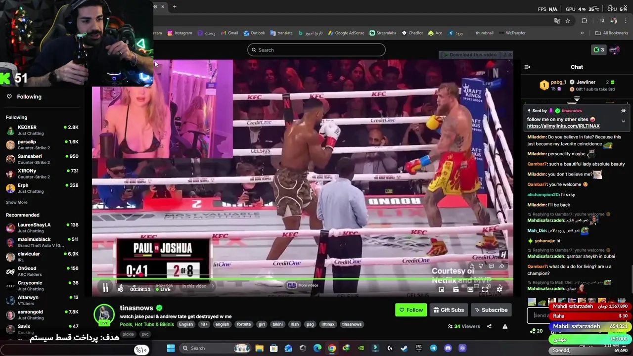Viewport: 633px width, 356px height.
Task: Open a new browser tab
Action: click(x=175, y=6)
